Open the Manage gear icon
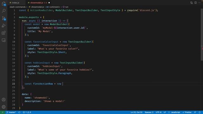The height and width of the screenshot is (114, 203). (3, 107)
